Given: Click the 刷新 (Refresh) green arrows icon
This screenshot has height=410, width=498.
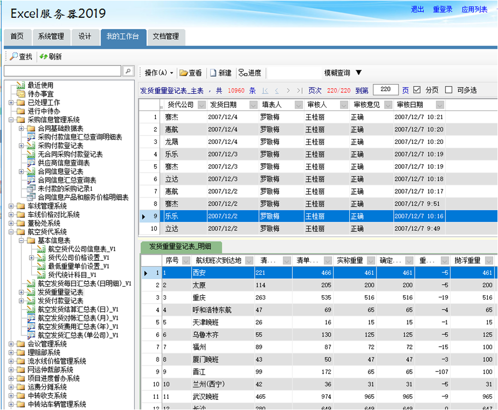Looking at the screenshot, I should point(43,57).
